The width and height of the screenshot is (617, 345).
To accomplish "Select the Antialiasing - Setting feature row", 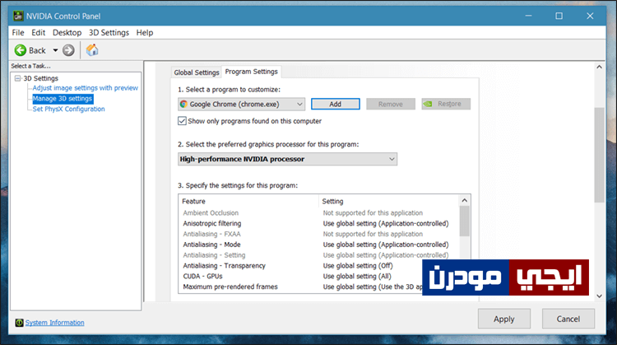I will (318, 255).
